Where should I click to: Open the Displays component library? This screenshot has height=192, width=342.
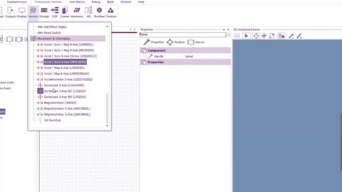pos(22,12)
